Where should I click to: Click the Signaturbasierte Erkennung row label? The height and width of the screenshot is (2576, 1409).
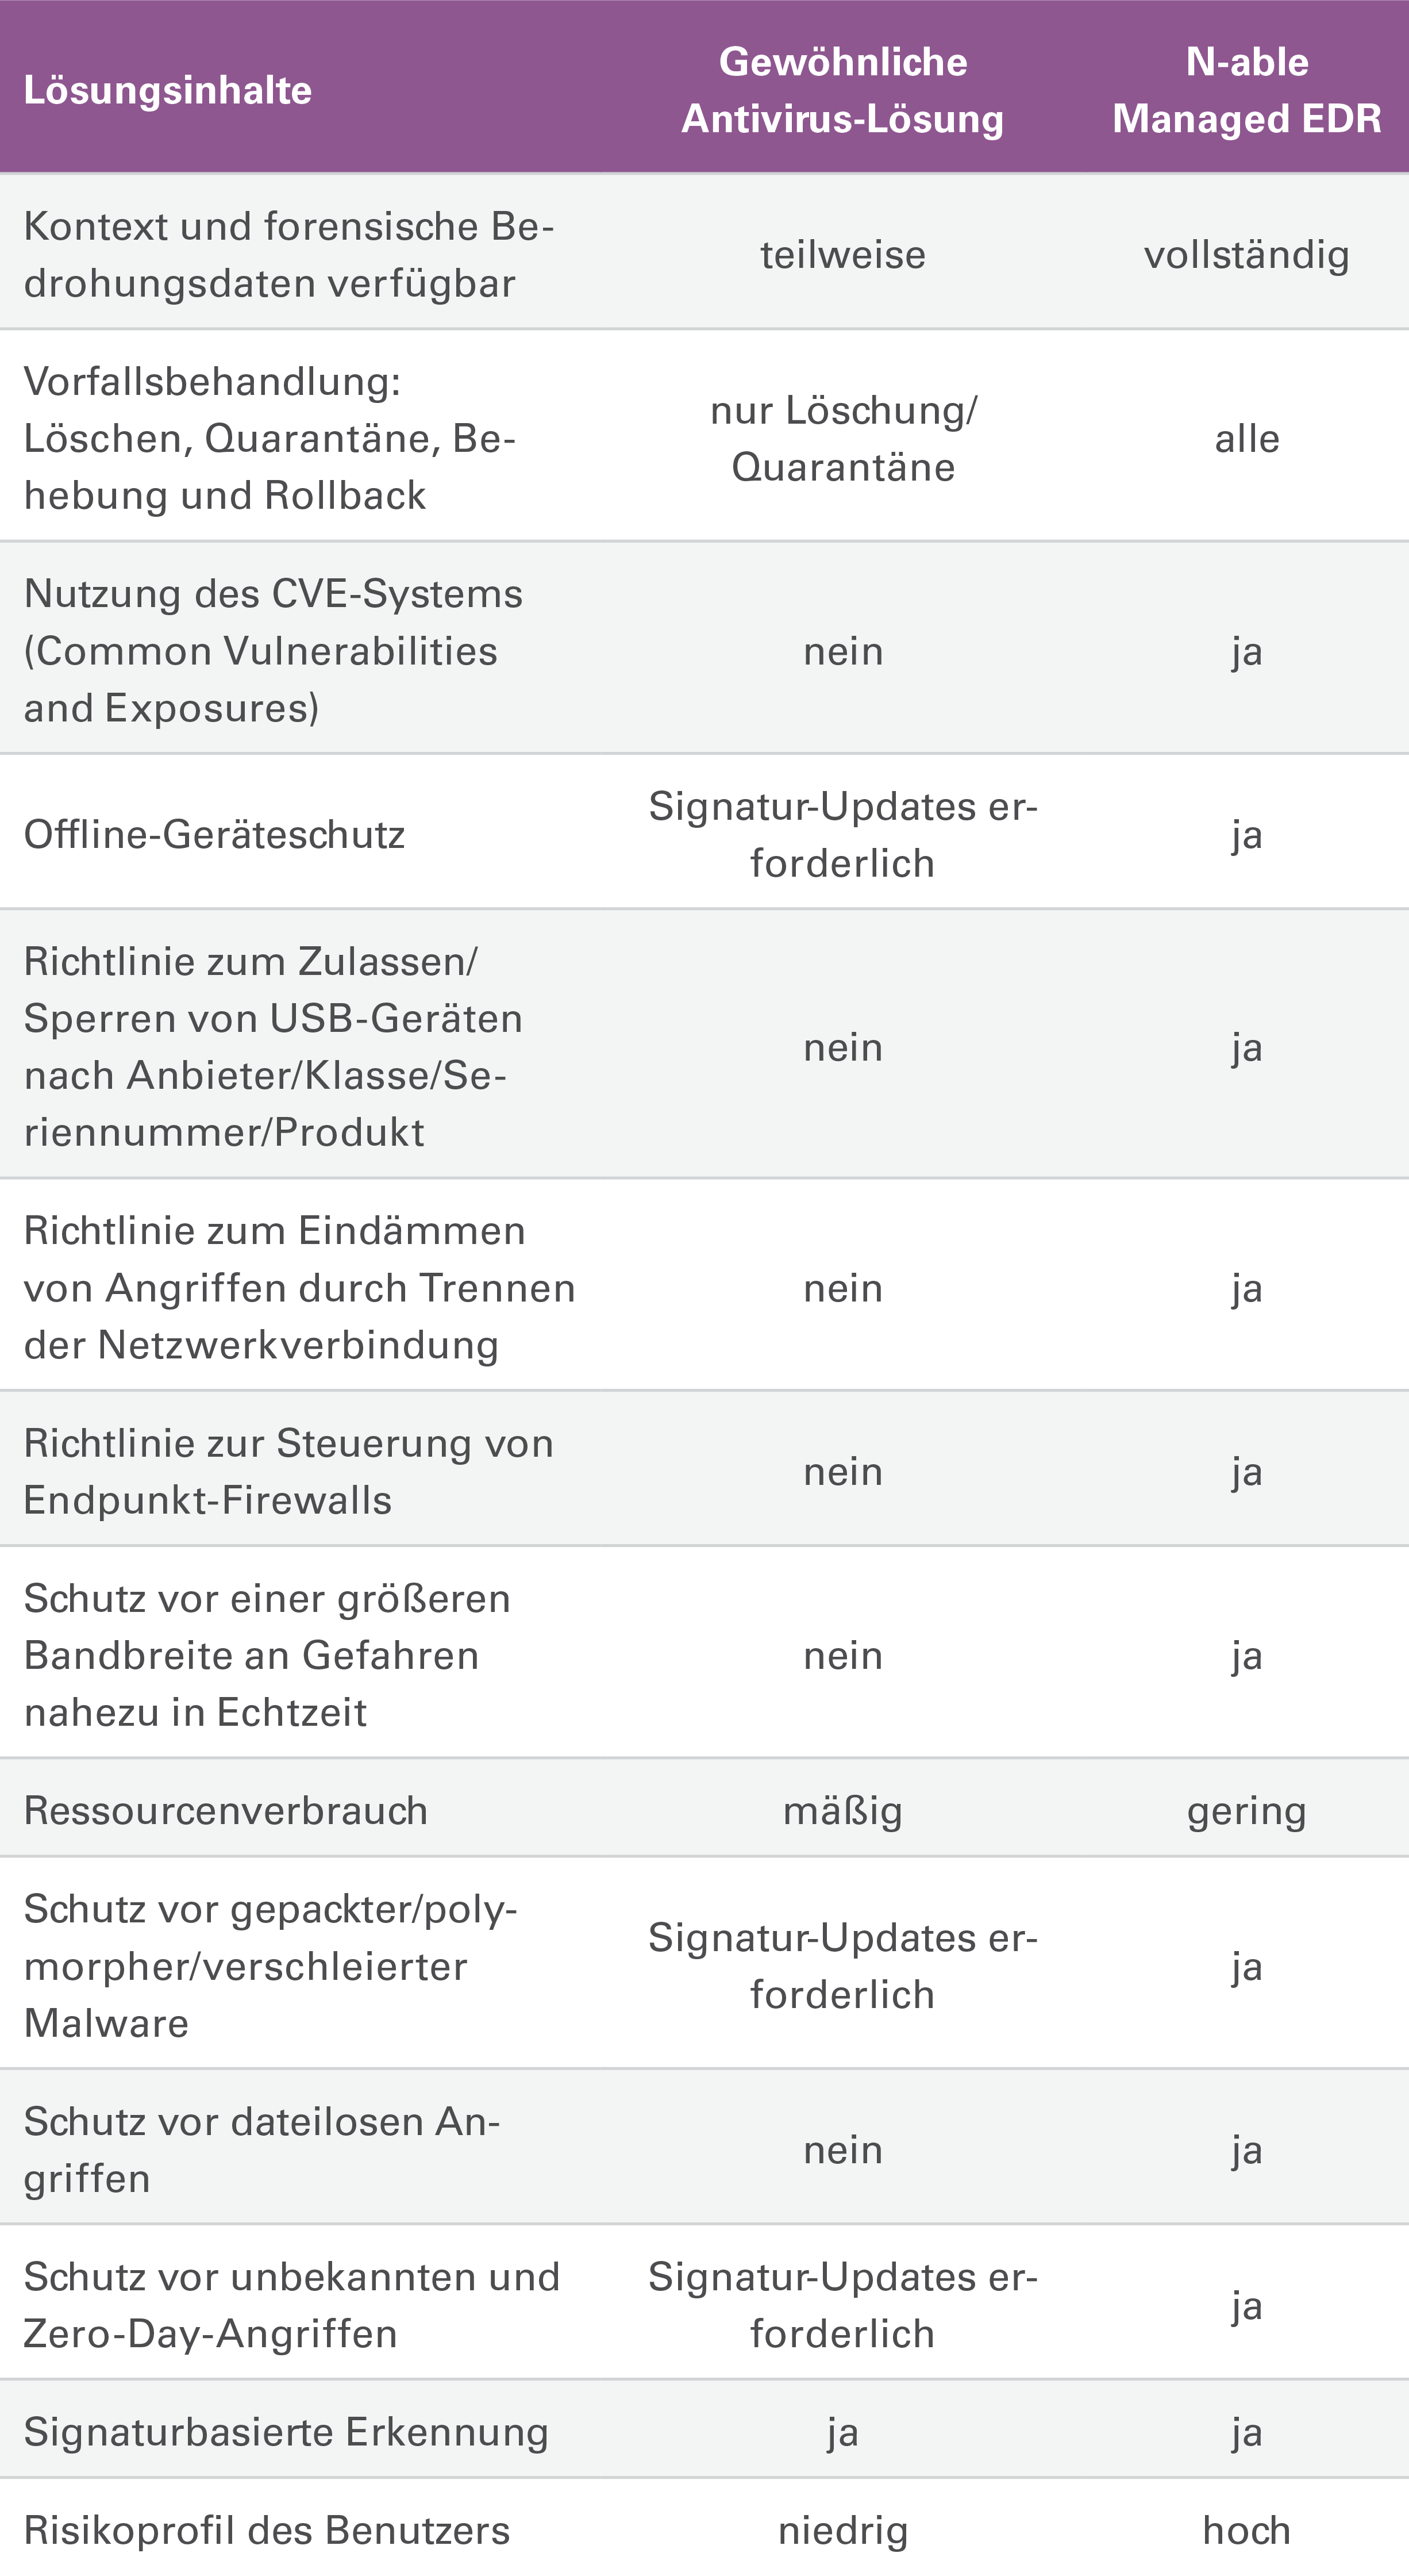click(286, 2431)
